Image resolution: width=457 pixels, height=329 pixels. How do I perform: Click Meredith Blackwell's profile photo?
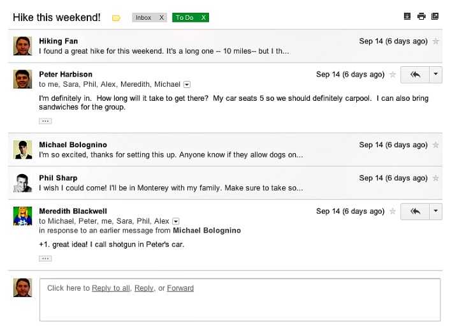(23, 216)
